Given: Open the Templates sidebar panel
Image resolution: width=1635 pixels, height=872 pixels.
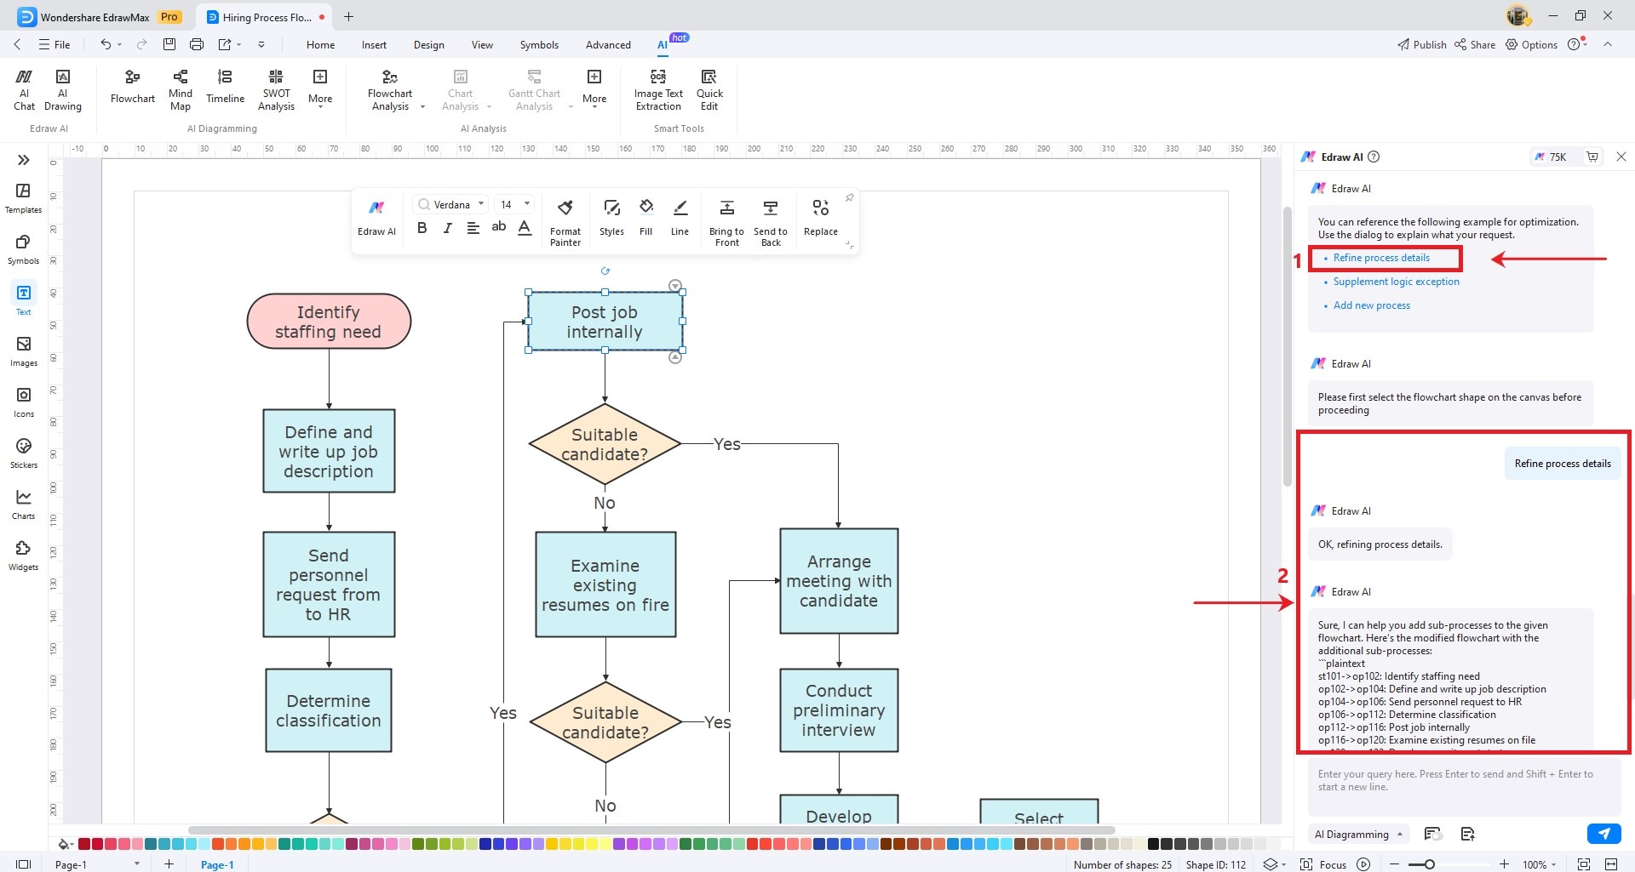Looking at the screenshot, I should (24, 198).
